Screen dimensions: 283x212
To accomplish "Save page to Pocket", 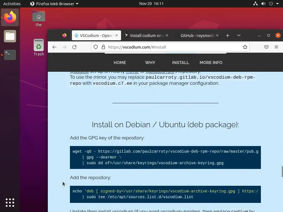I will [x=266, y=47].
